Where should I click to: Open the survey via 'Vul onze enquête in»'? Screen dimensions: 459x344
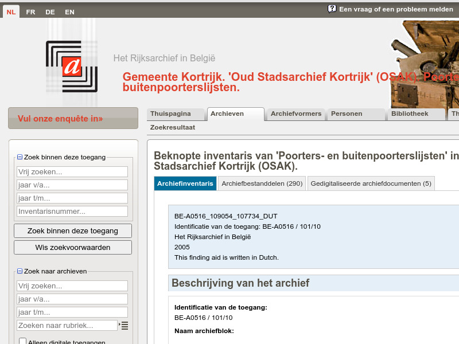(x=73, y=118)
